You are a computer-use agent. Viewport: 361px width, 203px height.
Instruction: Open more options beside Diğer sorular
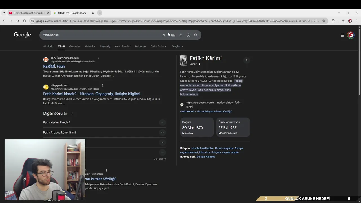(72, 114)
